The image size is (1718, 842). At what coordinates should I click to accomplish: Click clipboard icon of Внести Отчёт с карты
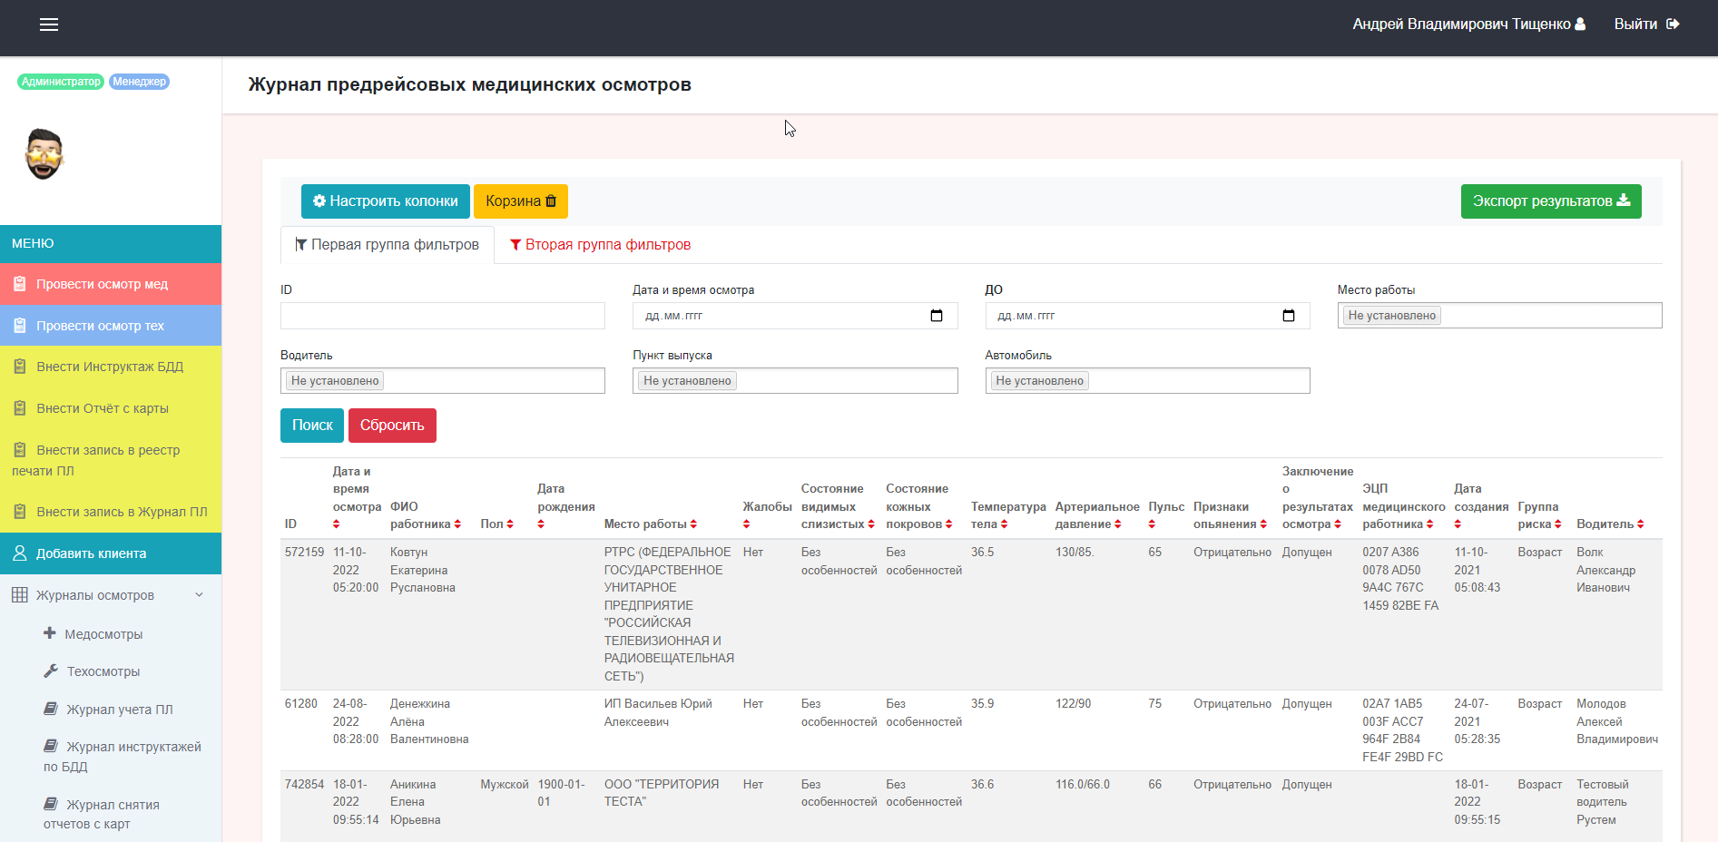20,408
